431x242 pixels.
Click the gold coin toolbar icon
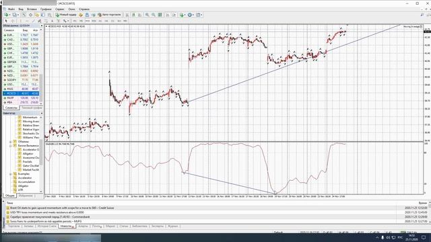coord(81,15)
